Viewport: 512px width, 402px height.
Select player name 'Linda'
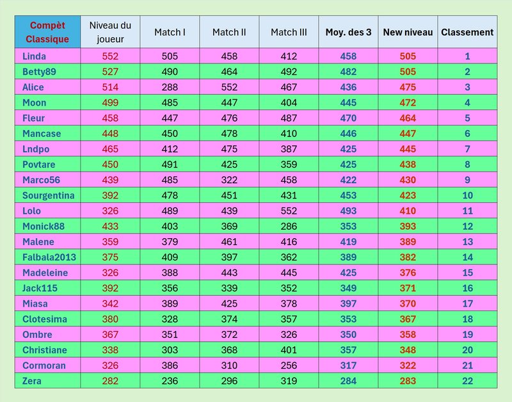pos(34,56)
